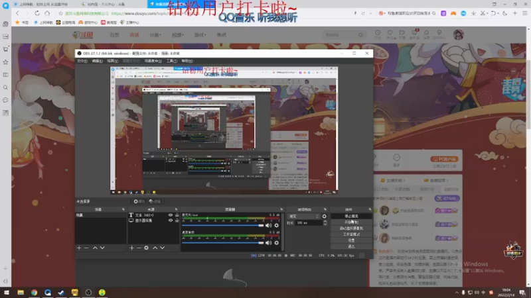Image resolution: width=531 pixels, height=298 pixels.
Task: Bookmark this page with the star icon
Action: click(60, 13)
